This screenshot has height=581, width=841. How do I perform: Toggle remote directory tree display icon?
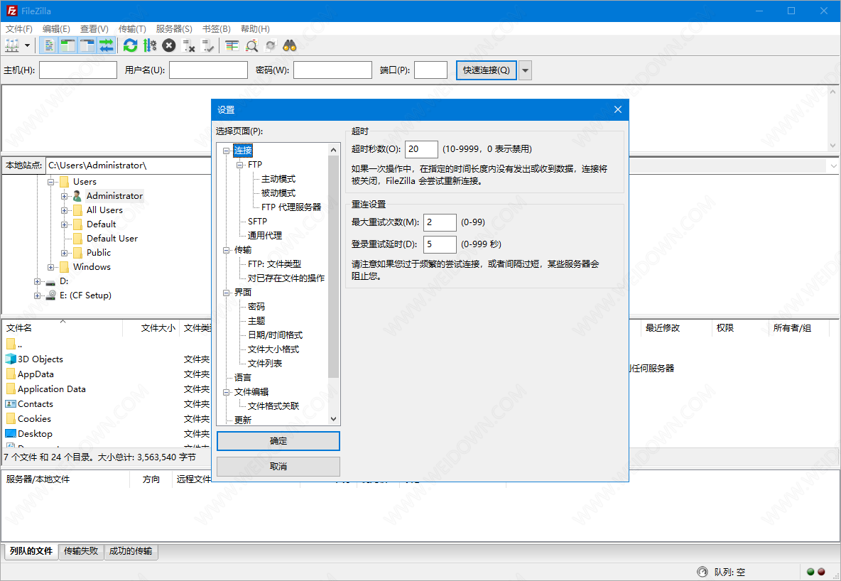click(x=87, y=45)
